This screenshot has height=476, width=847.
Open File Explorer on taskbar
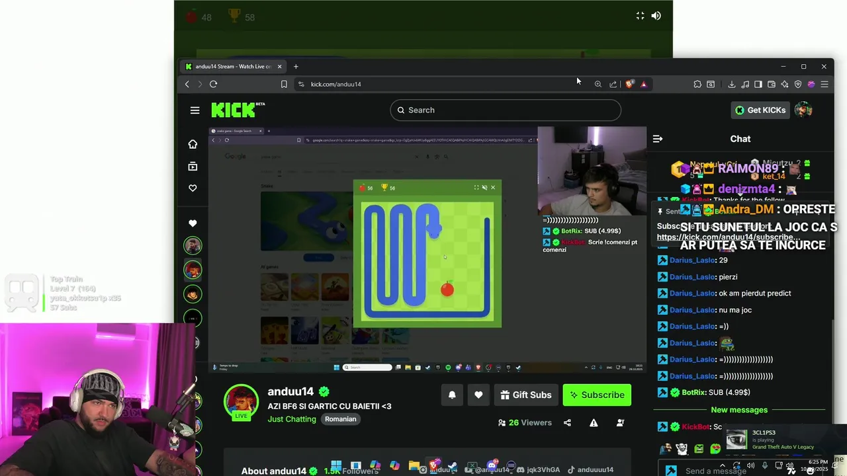click(x=414, y=466)
